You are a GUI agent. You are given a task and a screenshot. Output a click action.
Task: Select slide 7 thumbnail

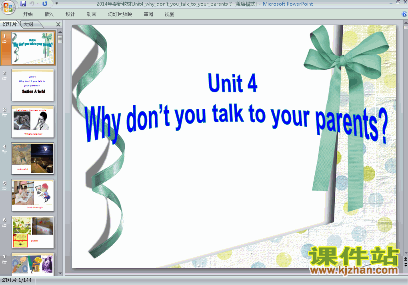[33, 264]
